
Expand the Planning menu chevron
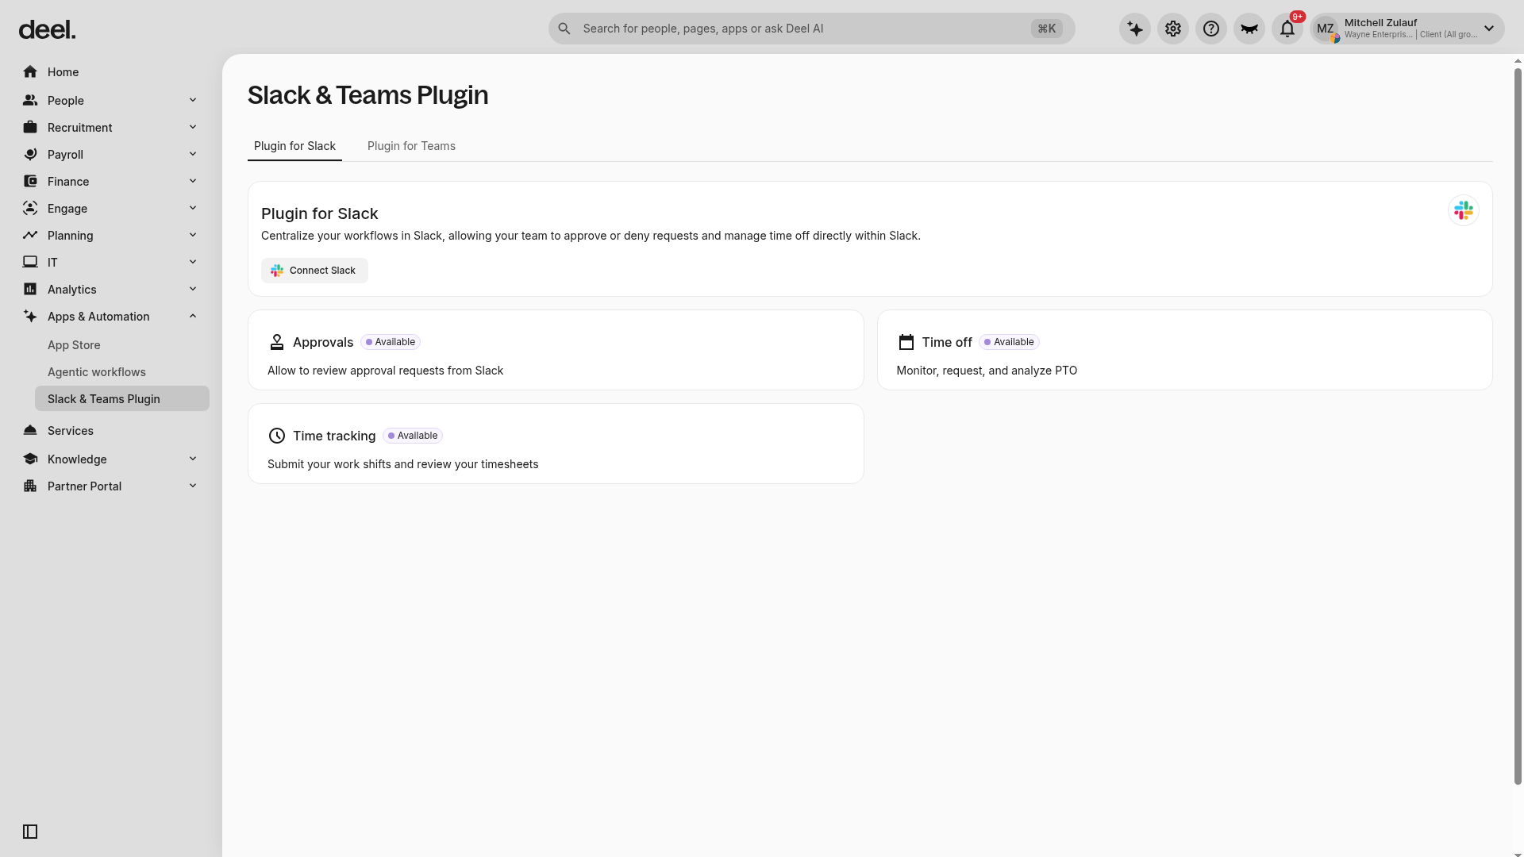click(193, 235)
